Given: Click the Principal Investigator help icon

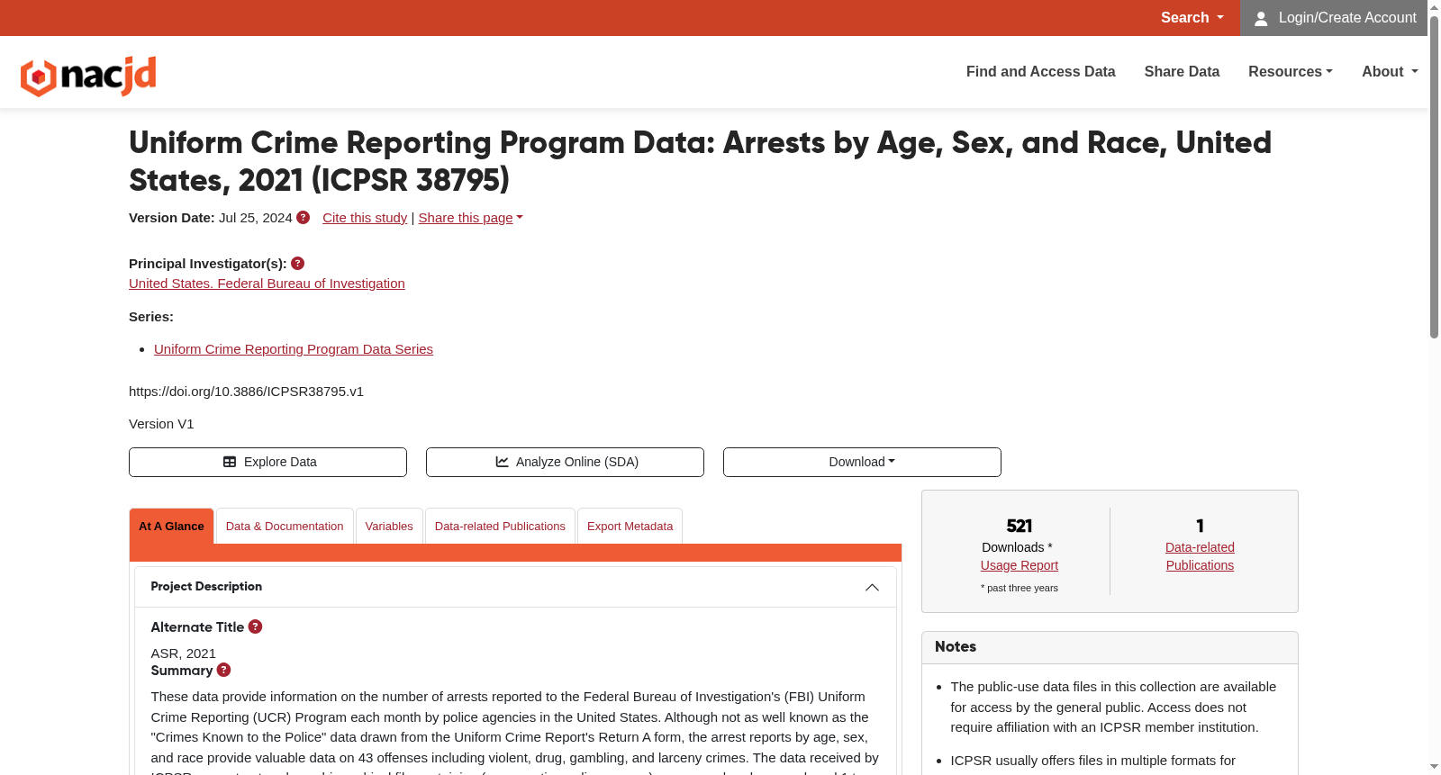Looking at the screenshot, I should 298,264.
